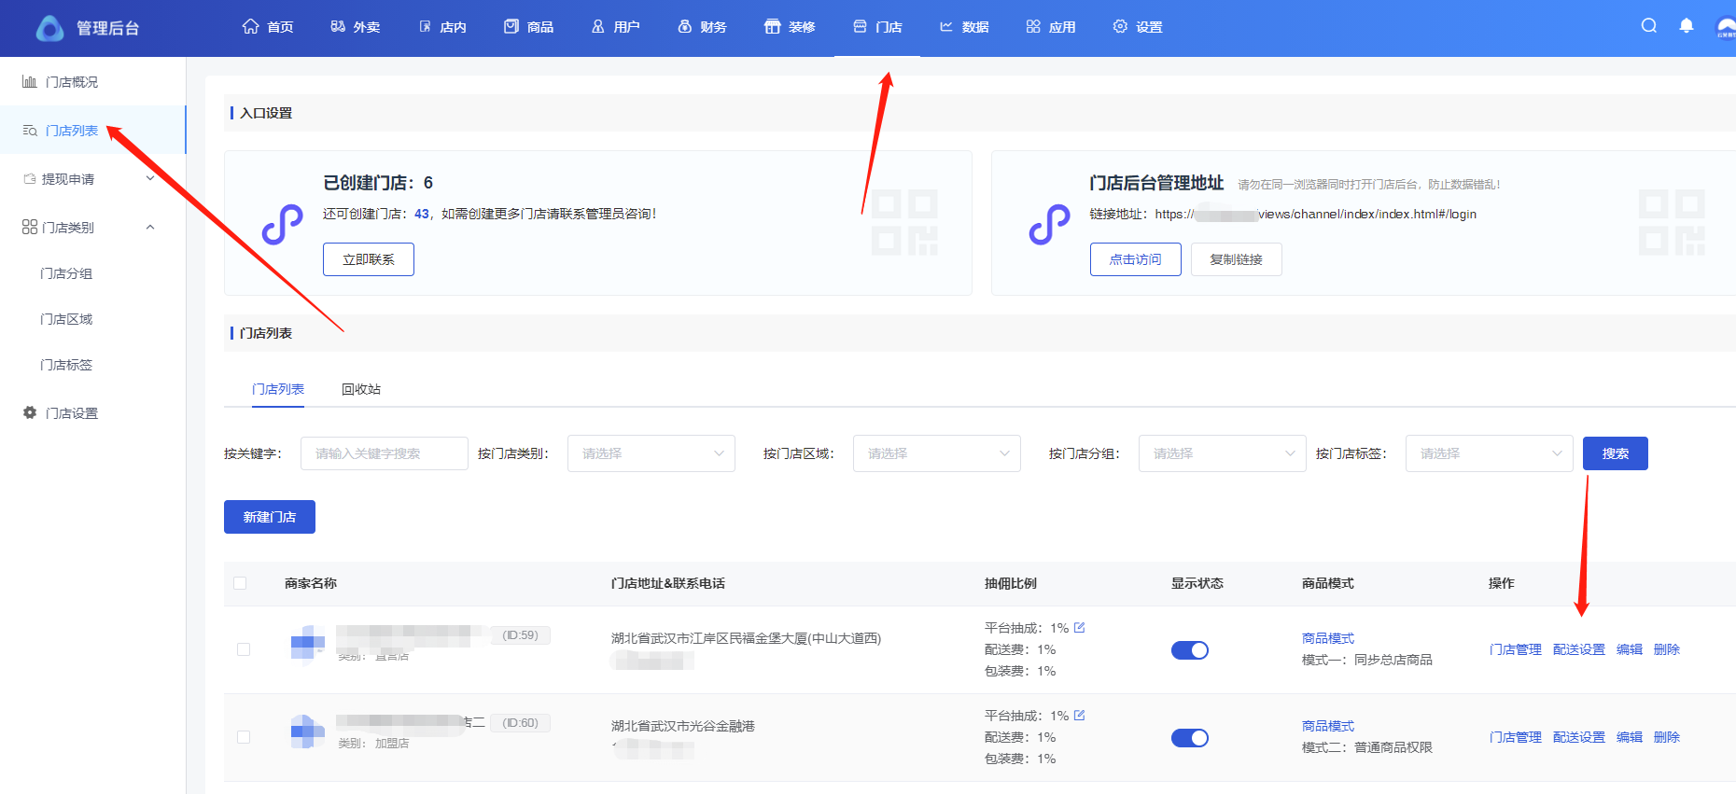This screenshot has width=1736, height=794.
Task: Click the 门店概况 chart icon in sidebar
Action: tap(30, 82)
